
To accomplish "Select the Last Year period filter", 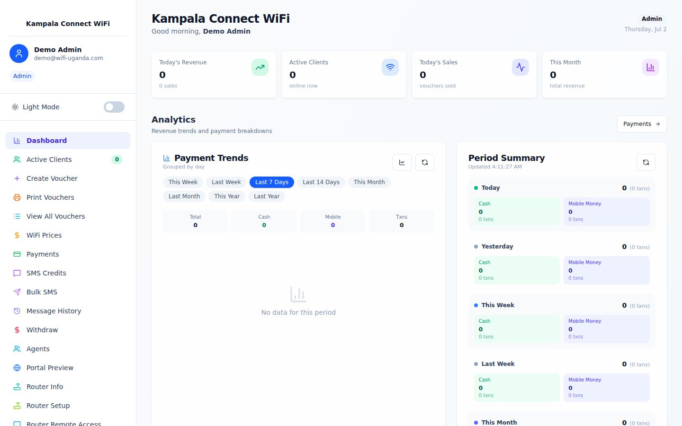I will (267, 196).
